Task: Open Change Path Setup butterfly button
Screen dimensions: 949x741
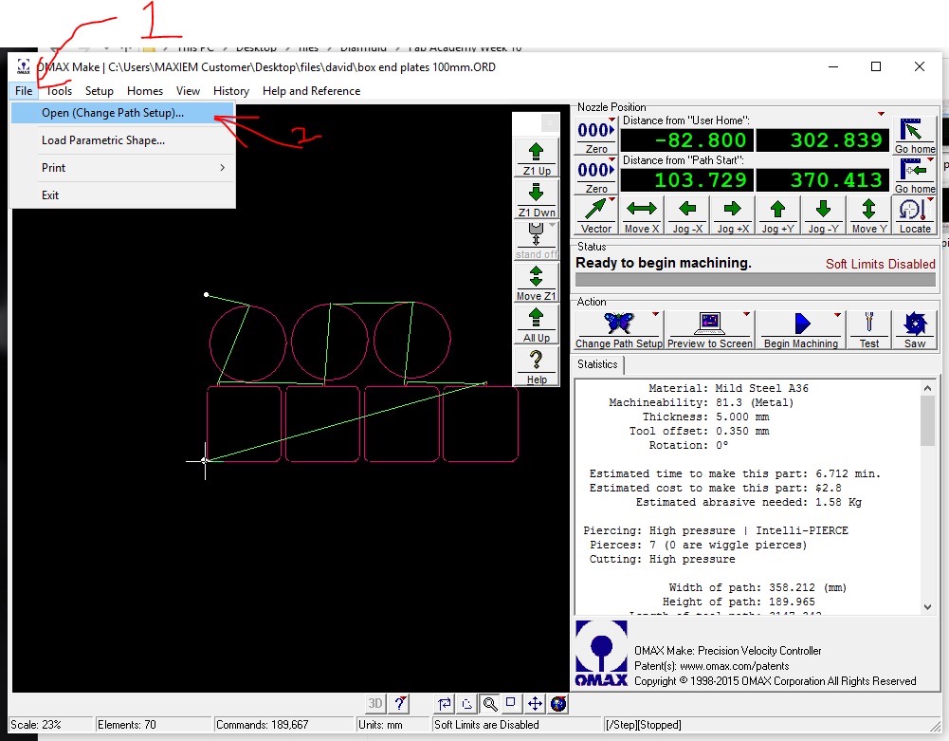Action: click(x=618, y=330)
